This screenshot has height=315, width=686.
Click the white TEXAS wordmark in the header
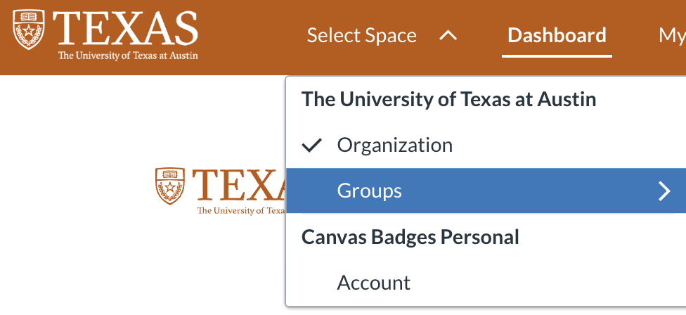(x=127, y=28)
